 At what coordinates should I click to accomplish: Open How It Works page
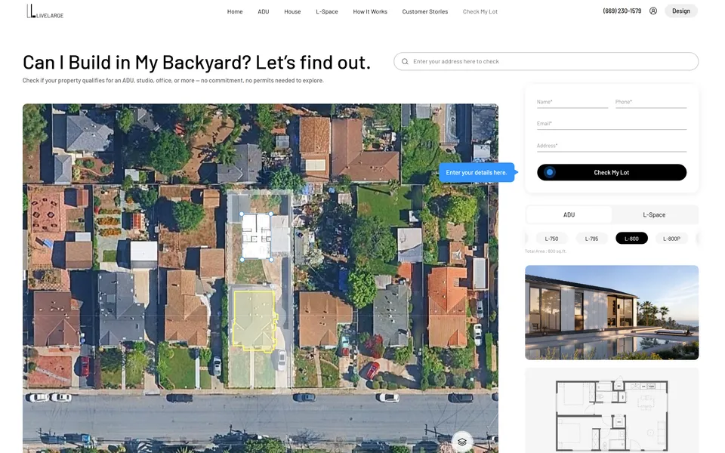(x=370, y=11)
